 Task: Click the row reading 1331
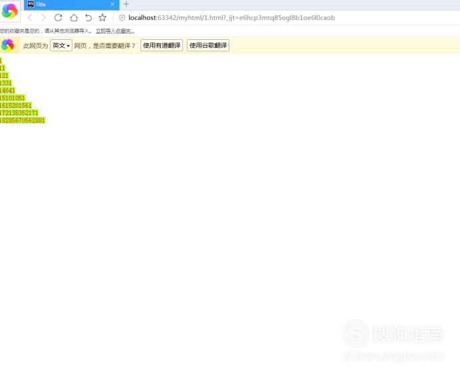[6, 83]
